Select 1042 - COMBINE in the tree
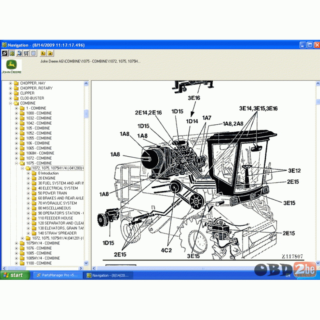The image size is (320, 320). pos(39,123)
